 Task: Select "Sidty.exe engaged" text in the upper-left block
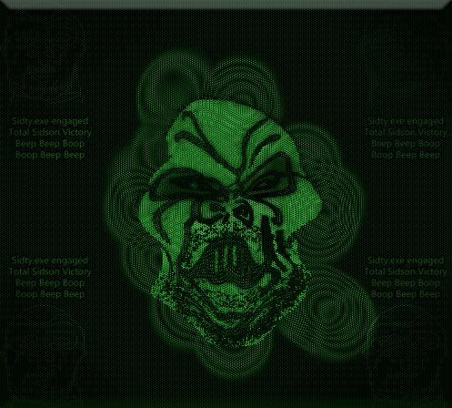(50, 121)
